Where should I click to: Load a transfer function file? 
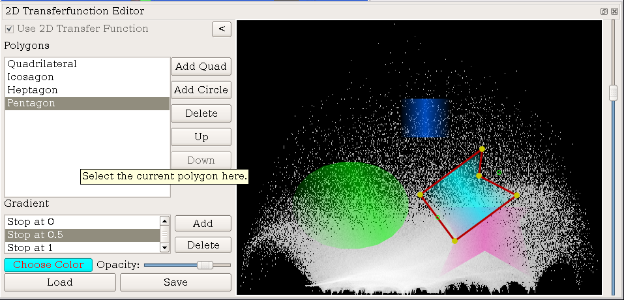point(60,282)
